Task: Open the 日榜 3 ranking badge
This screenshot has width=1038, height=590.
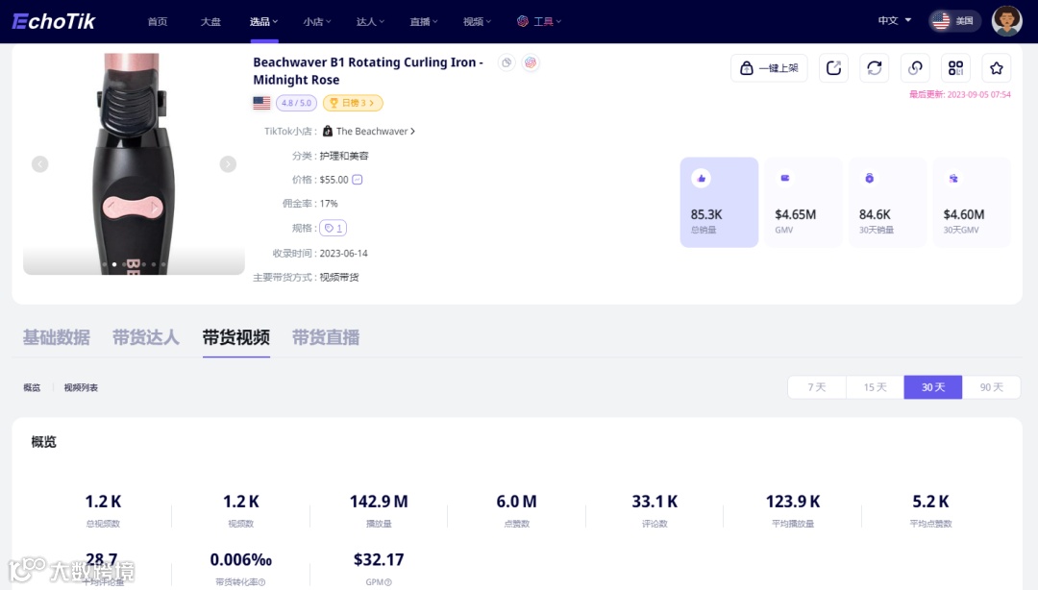Action: pyautogui.click(x=352, y=103)
